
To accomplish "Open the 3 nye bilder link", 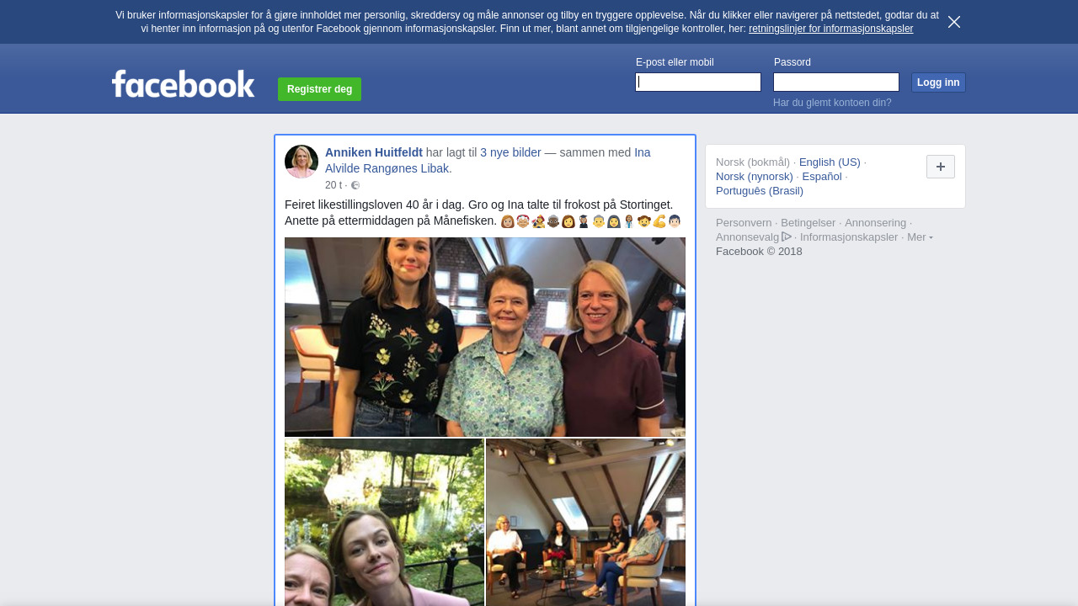I will (510, 152).
